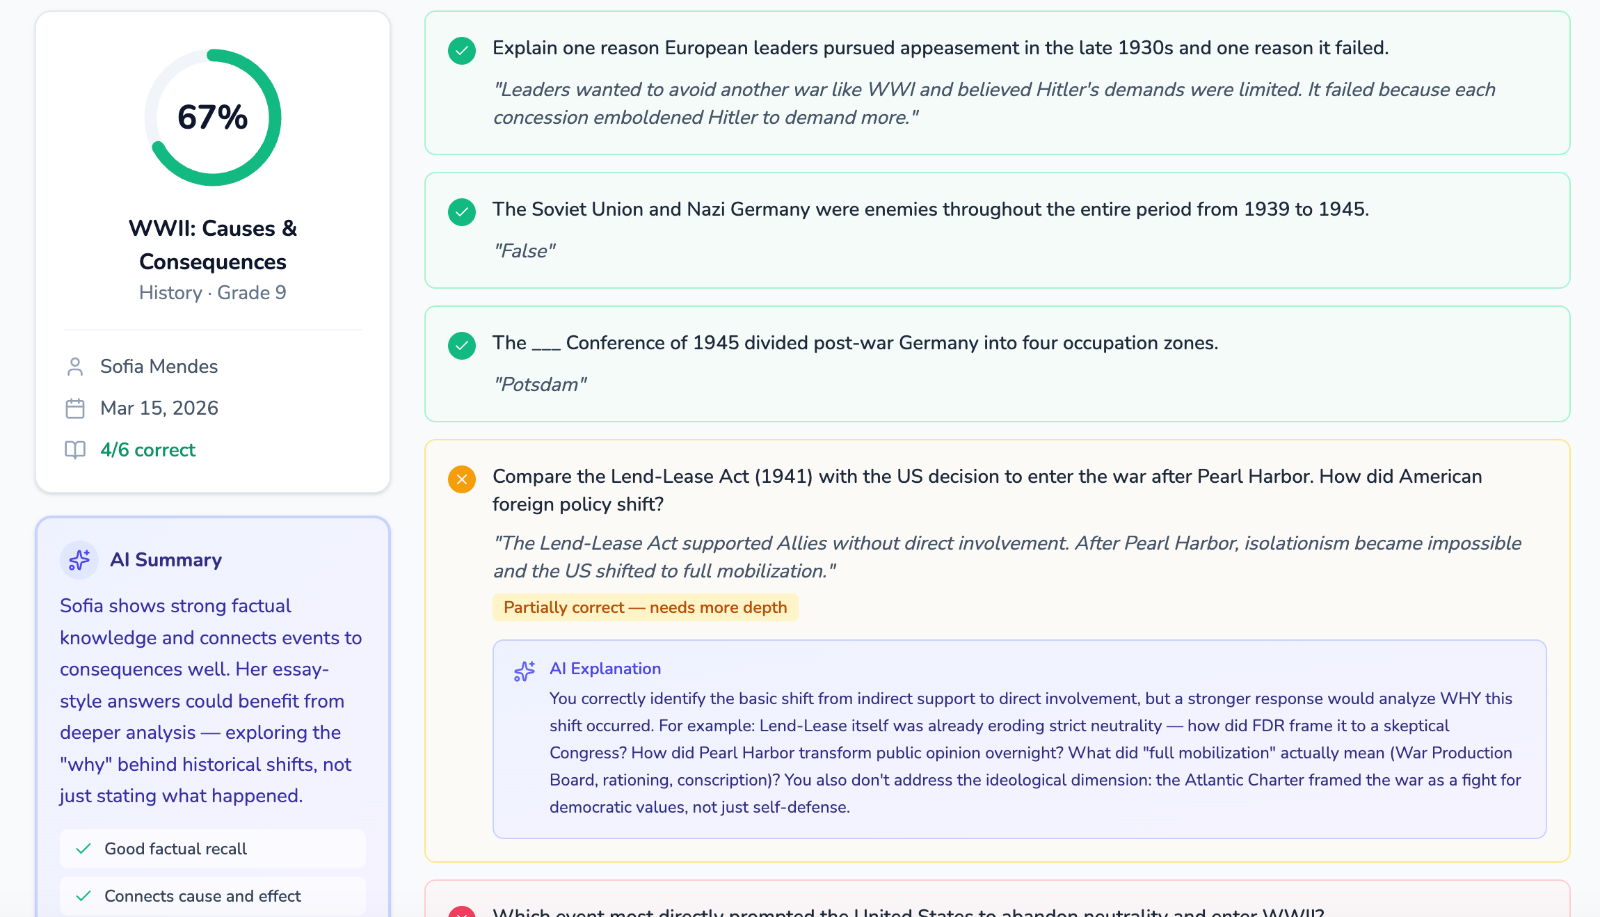This screenshot has height=917, width=1600.
Task: Toggle the Partially correct badge
Action: click(646, 607)
